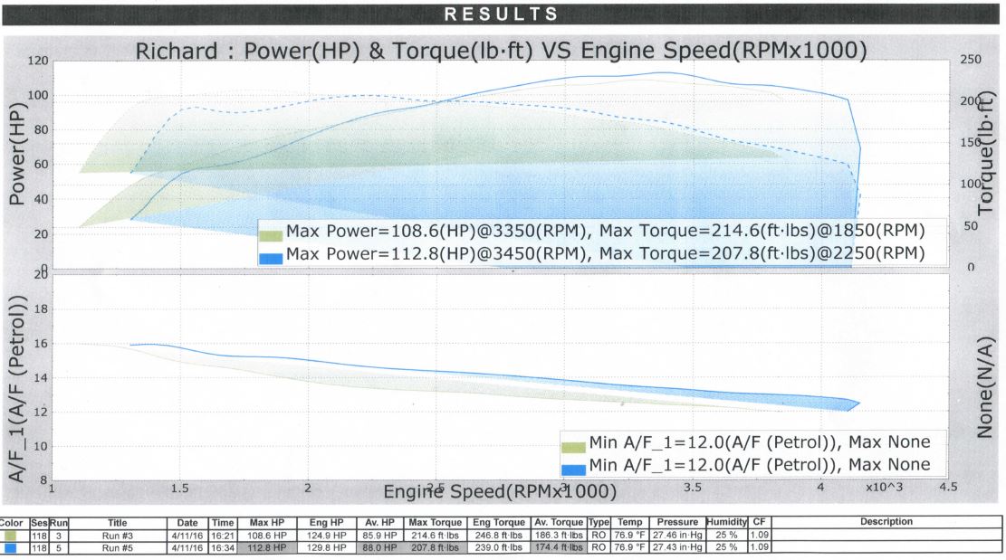Click green legend icon beside Max Power=108.6(HP)
This screenshot has height=560, width=1006.
coord(270,235)
